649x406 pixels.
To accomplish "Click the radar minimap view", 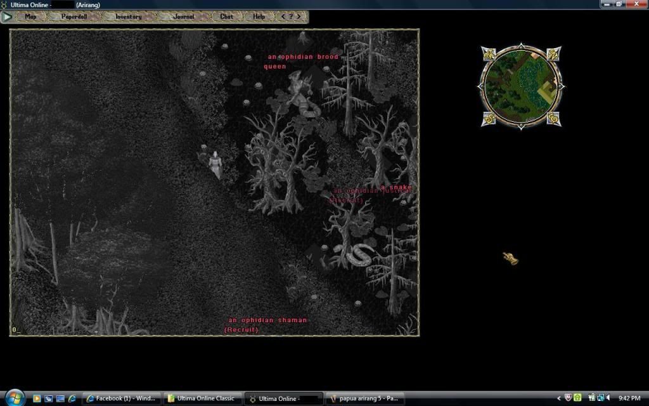I will (521, 86).
